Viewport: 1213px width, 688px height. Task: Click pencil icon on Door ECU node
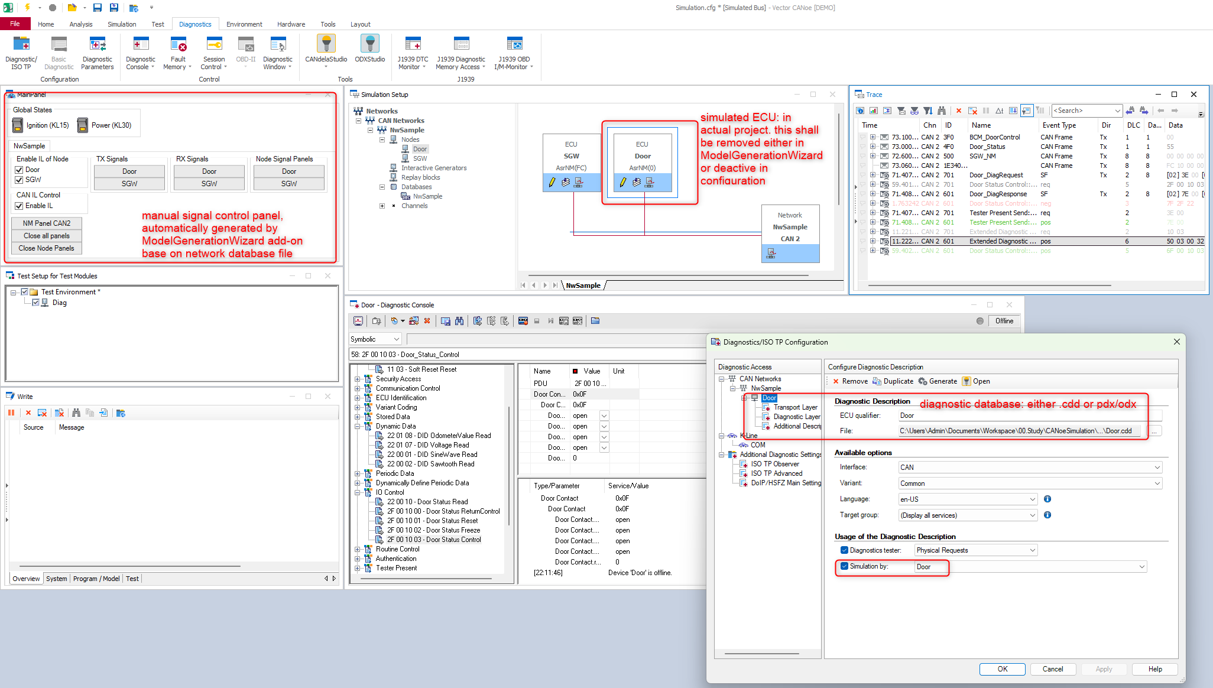pyautogui.click(x=623, y=182)
